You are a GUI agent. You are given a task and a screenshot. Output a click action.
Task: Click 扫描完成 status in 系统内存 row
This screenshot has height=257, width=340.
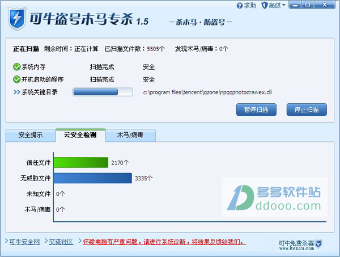click(102, 67)
